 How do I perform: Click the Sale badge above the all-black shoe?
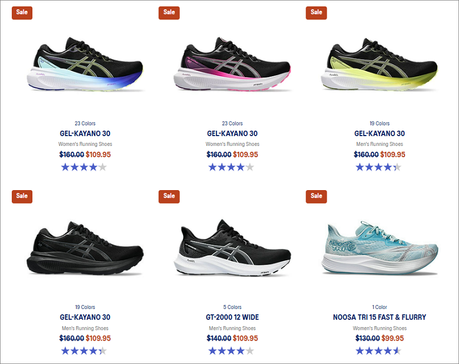tap(22, 196)
